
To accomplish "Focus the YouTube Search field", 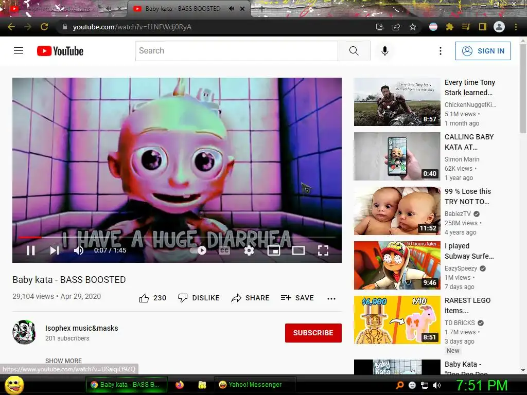I will click(x=237, y=51).
